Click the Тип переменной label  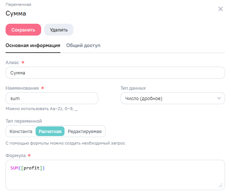(24, 121)
